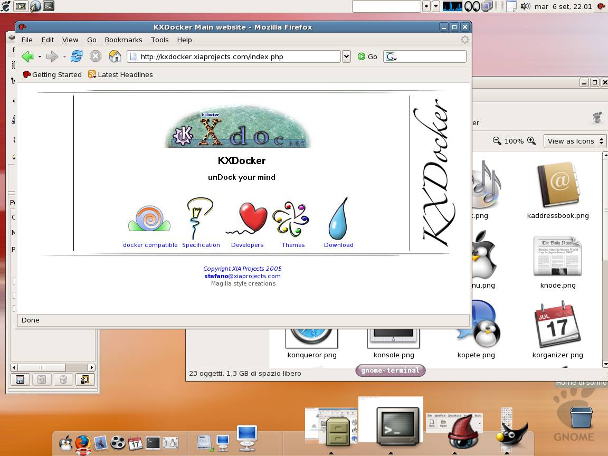
Task: Switch to the file cabinet window in dock
Action: pos(337,431)
